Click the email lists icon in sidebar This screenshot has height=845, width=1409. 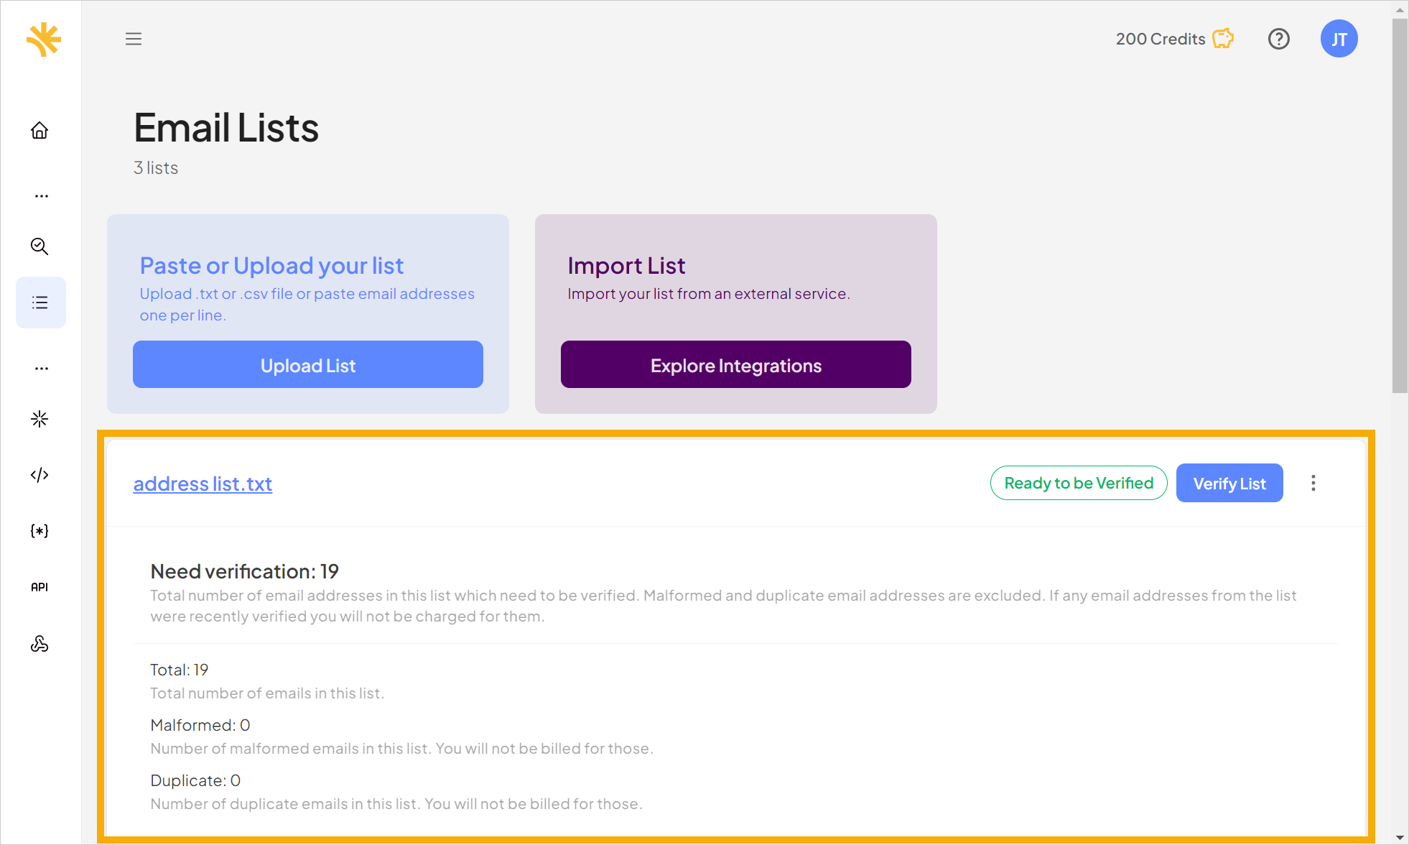click(41, 303)
